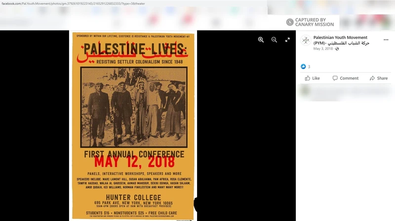This screenshot has height=221, width=395.
Task: Click the Share arrow icon
Action: click(x=372, y=78)
